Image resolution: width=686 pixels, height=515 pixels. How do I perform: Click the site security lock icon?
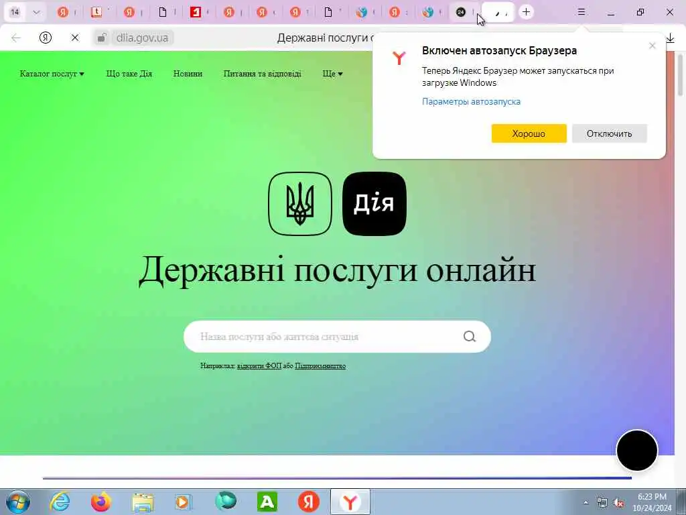point(102,38)
